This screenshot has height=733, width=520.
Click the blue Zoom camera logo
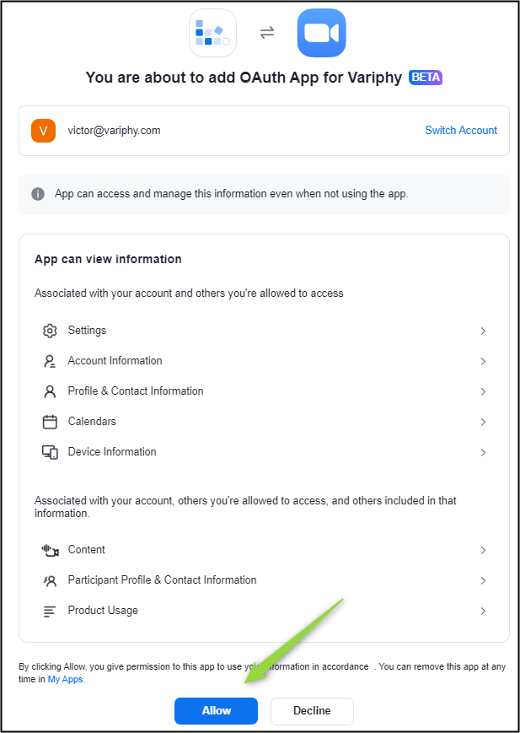point(321,33)
